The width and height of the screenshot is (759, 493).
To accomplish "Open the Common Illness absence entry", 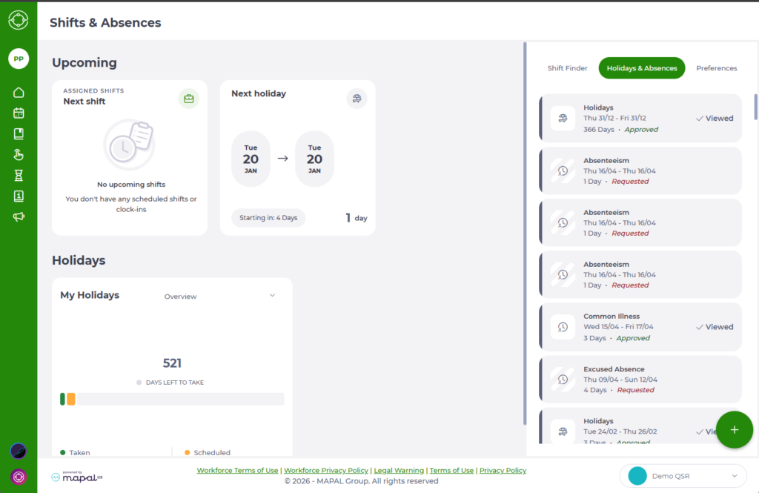I will 640,327.
